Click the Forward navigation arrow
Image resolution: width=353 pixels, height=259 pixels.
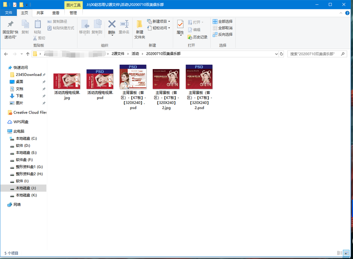coord(15,54)
